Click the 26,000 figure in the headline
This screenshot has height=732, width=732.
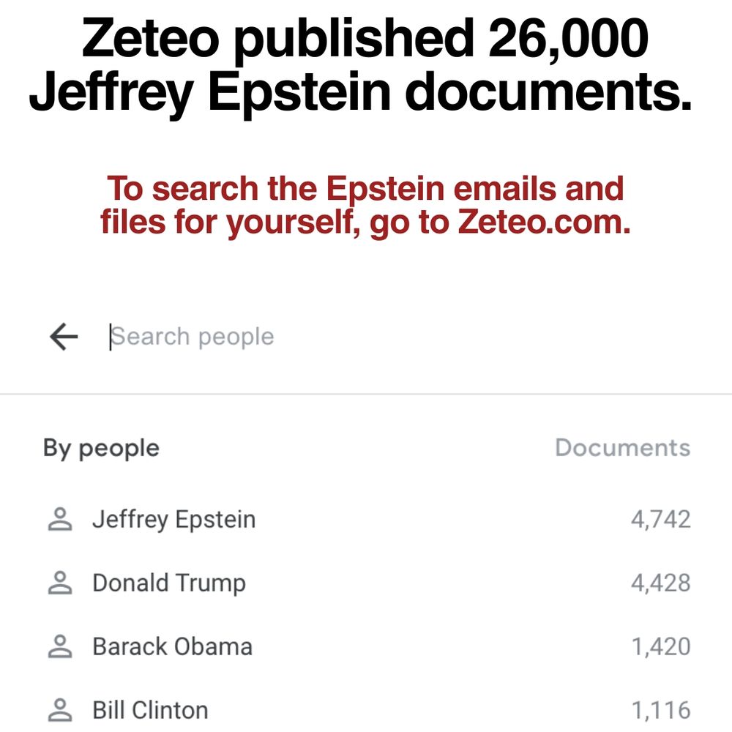(x=568, y=38)
